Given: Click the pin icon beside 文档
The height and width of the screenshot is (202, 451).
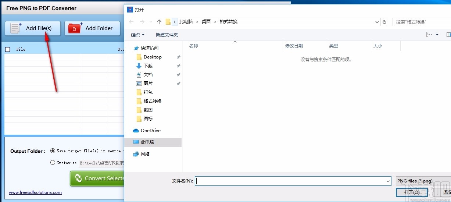Looking at the screenshot, I should [178, 75].
